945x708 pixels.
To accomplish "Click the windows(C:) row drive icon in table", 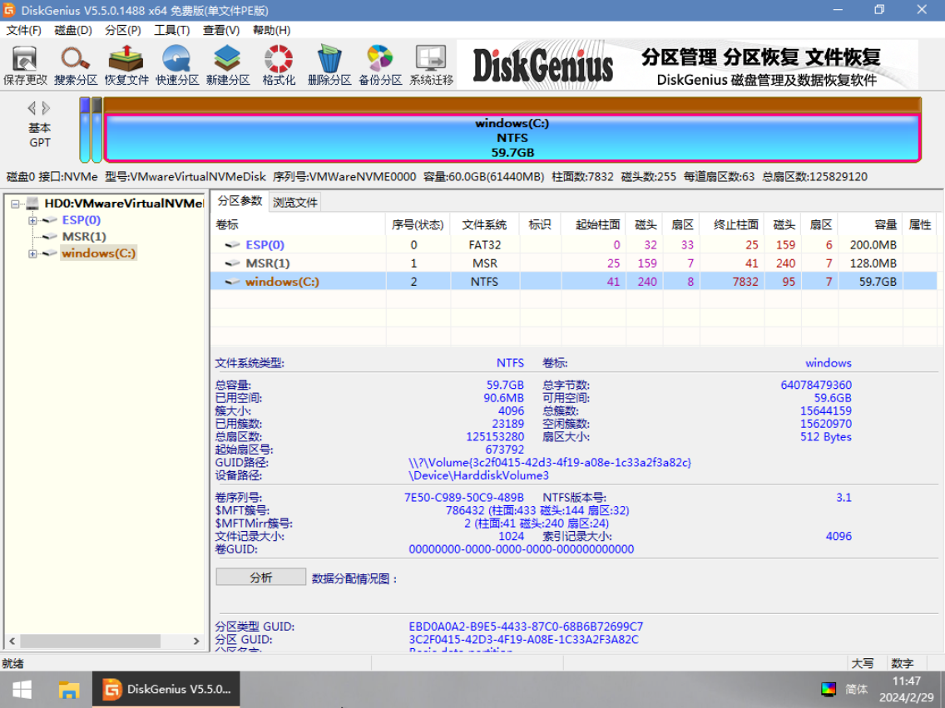I will (233, 282).
